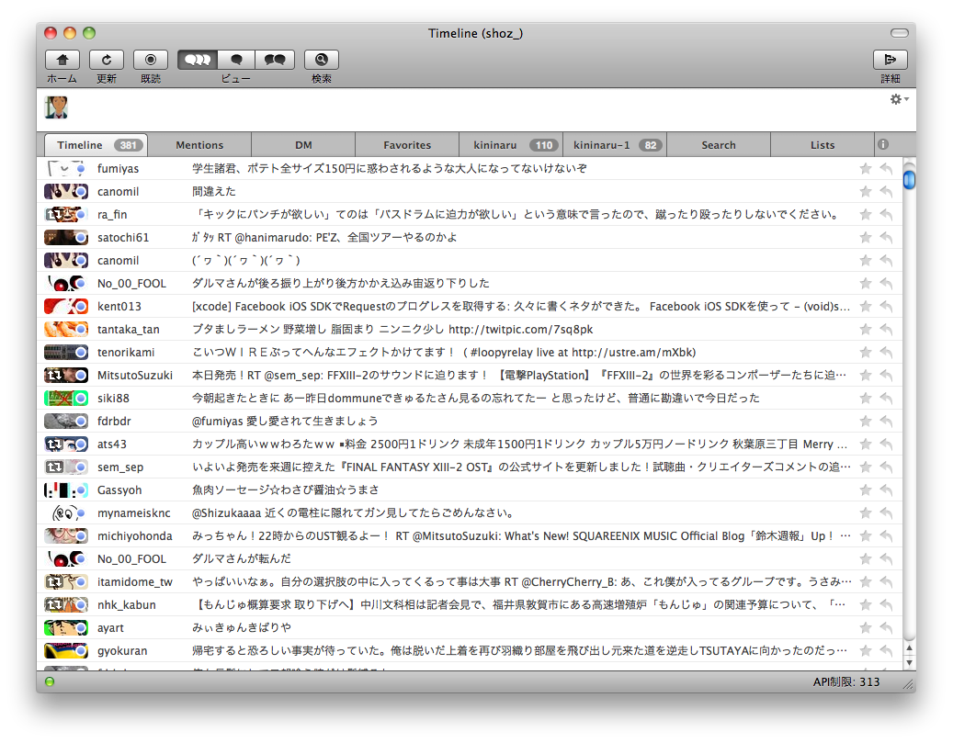Click the kent013 user avatar
The image size is (953, 743).
66,307
